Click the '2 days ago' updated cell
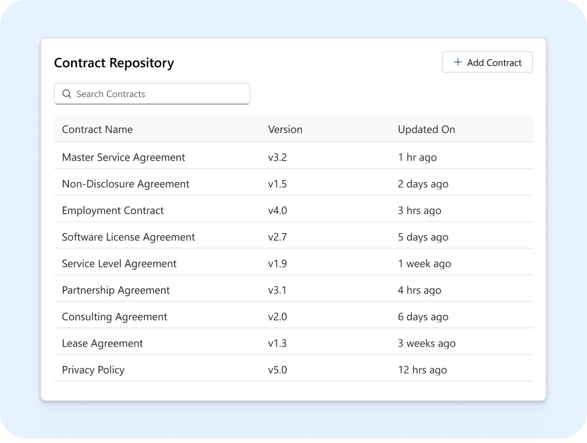Image resolution: width=587 pixels, height=443 pixels. [423, 184]
